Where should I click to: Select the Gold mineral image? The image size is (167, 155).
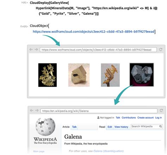point(48,75)
